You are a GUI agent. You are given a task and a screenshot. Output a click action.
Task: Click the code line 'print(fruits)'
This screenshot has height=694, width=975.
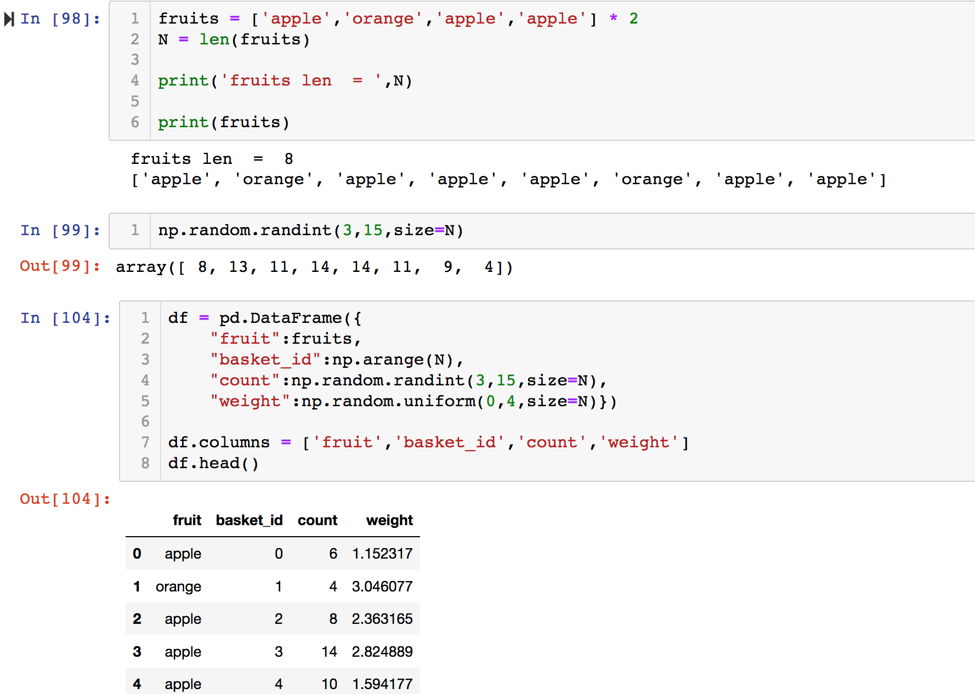pos(224,122)
